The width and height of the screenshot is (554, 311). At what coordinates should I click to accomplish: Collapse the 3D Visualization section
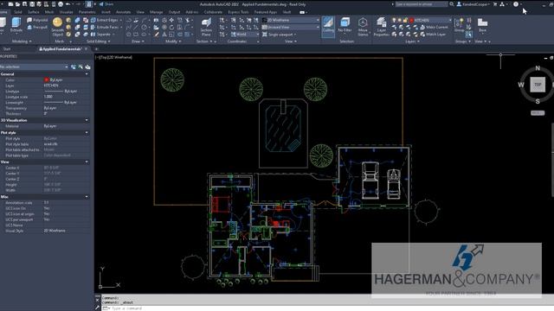pos(87,120)
